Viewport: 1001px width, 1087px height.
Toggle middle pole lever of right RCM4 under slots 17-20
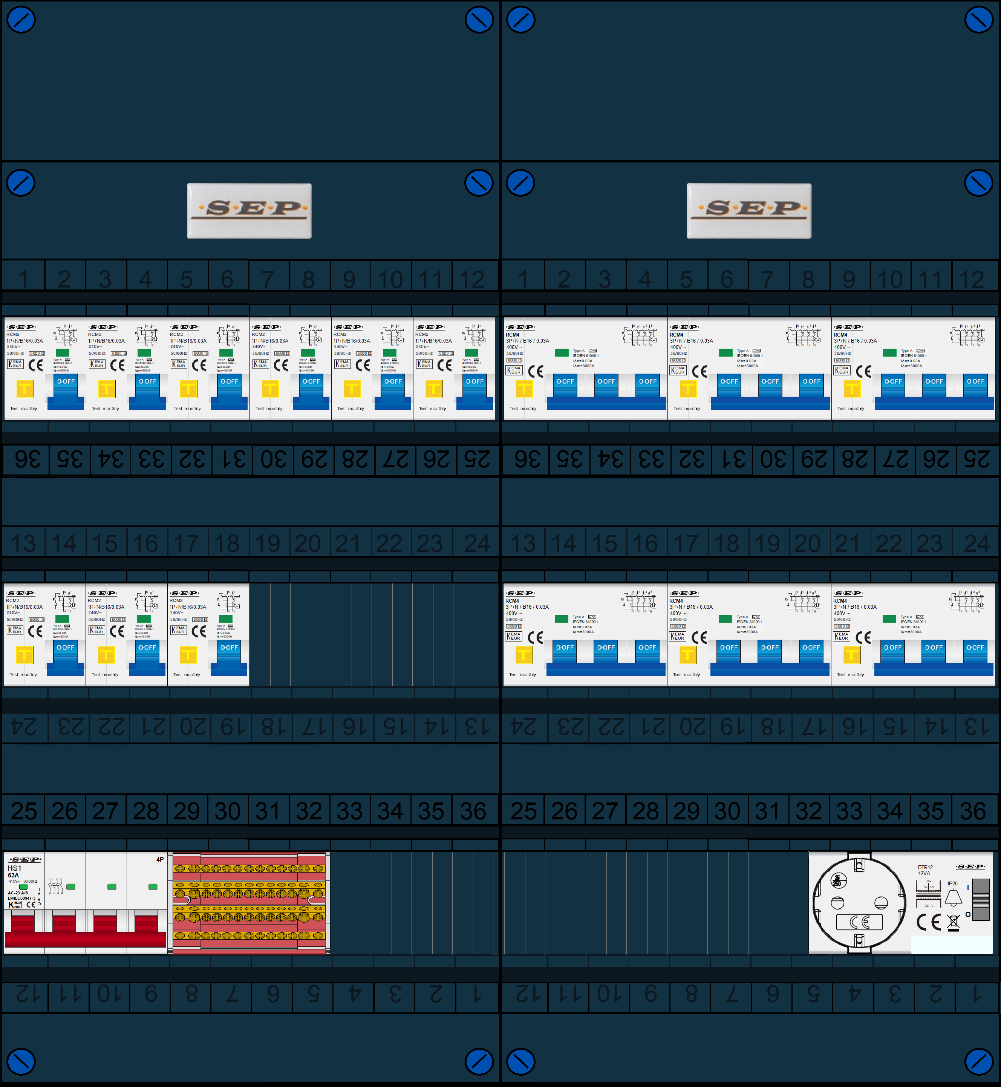coord(770,652)
